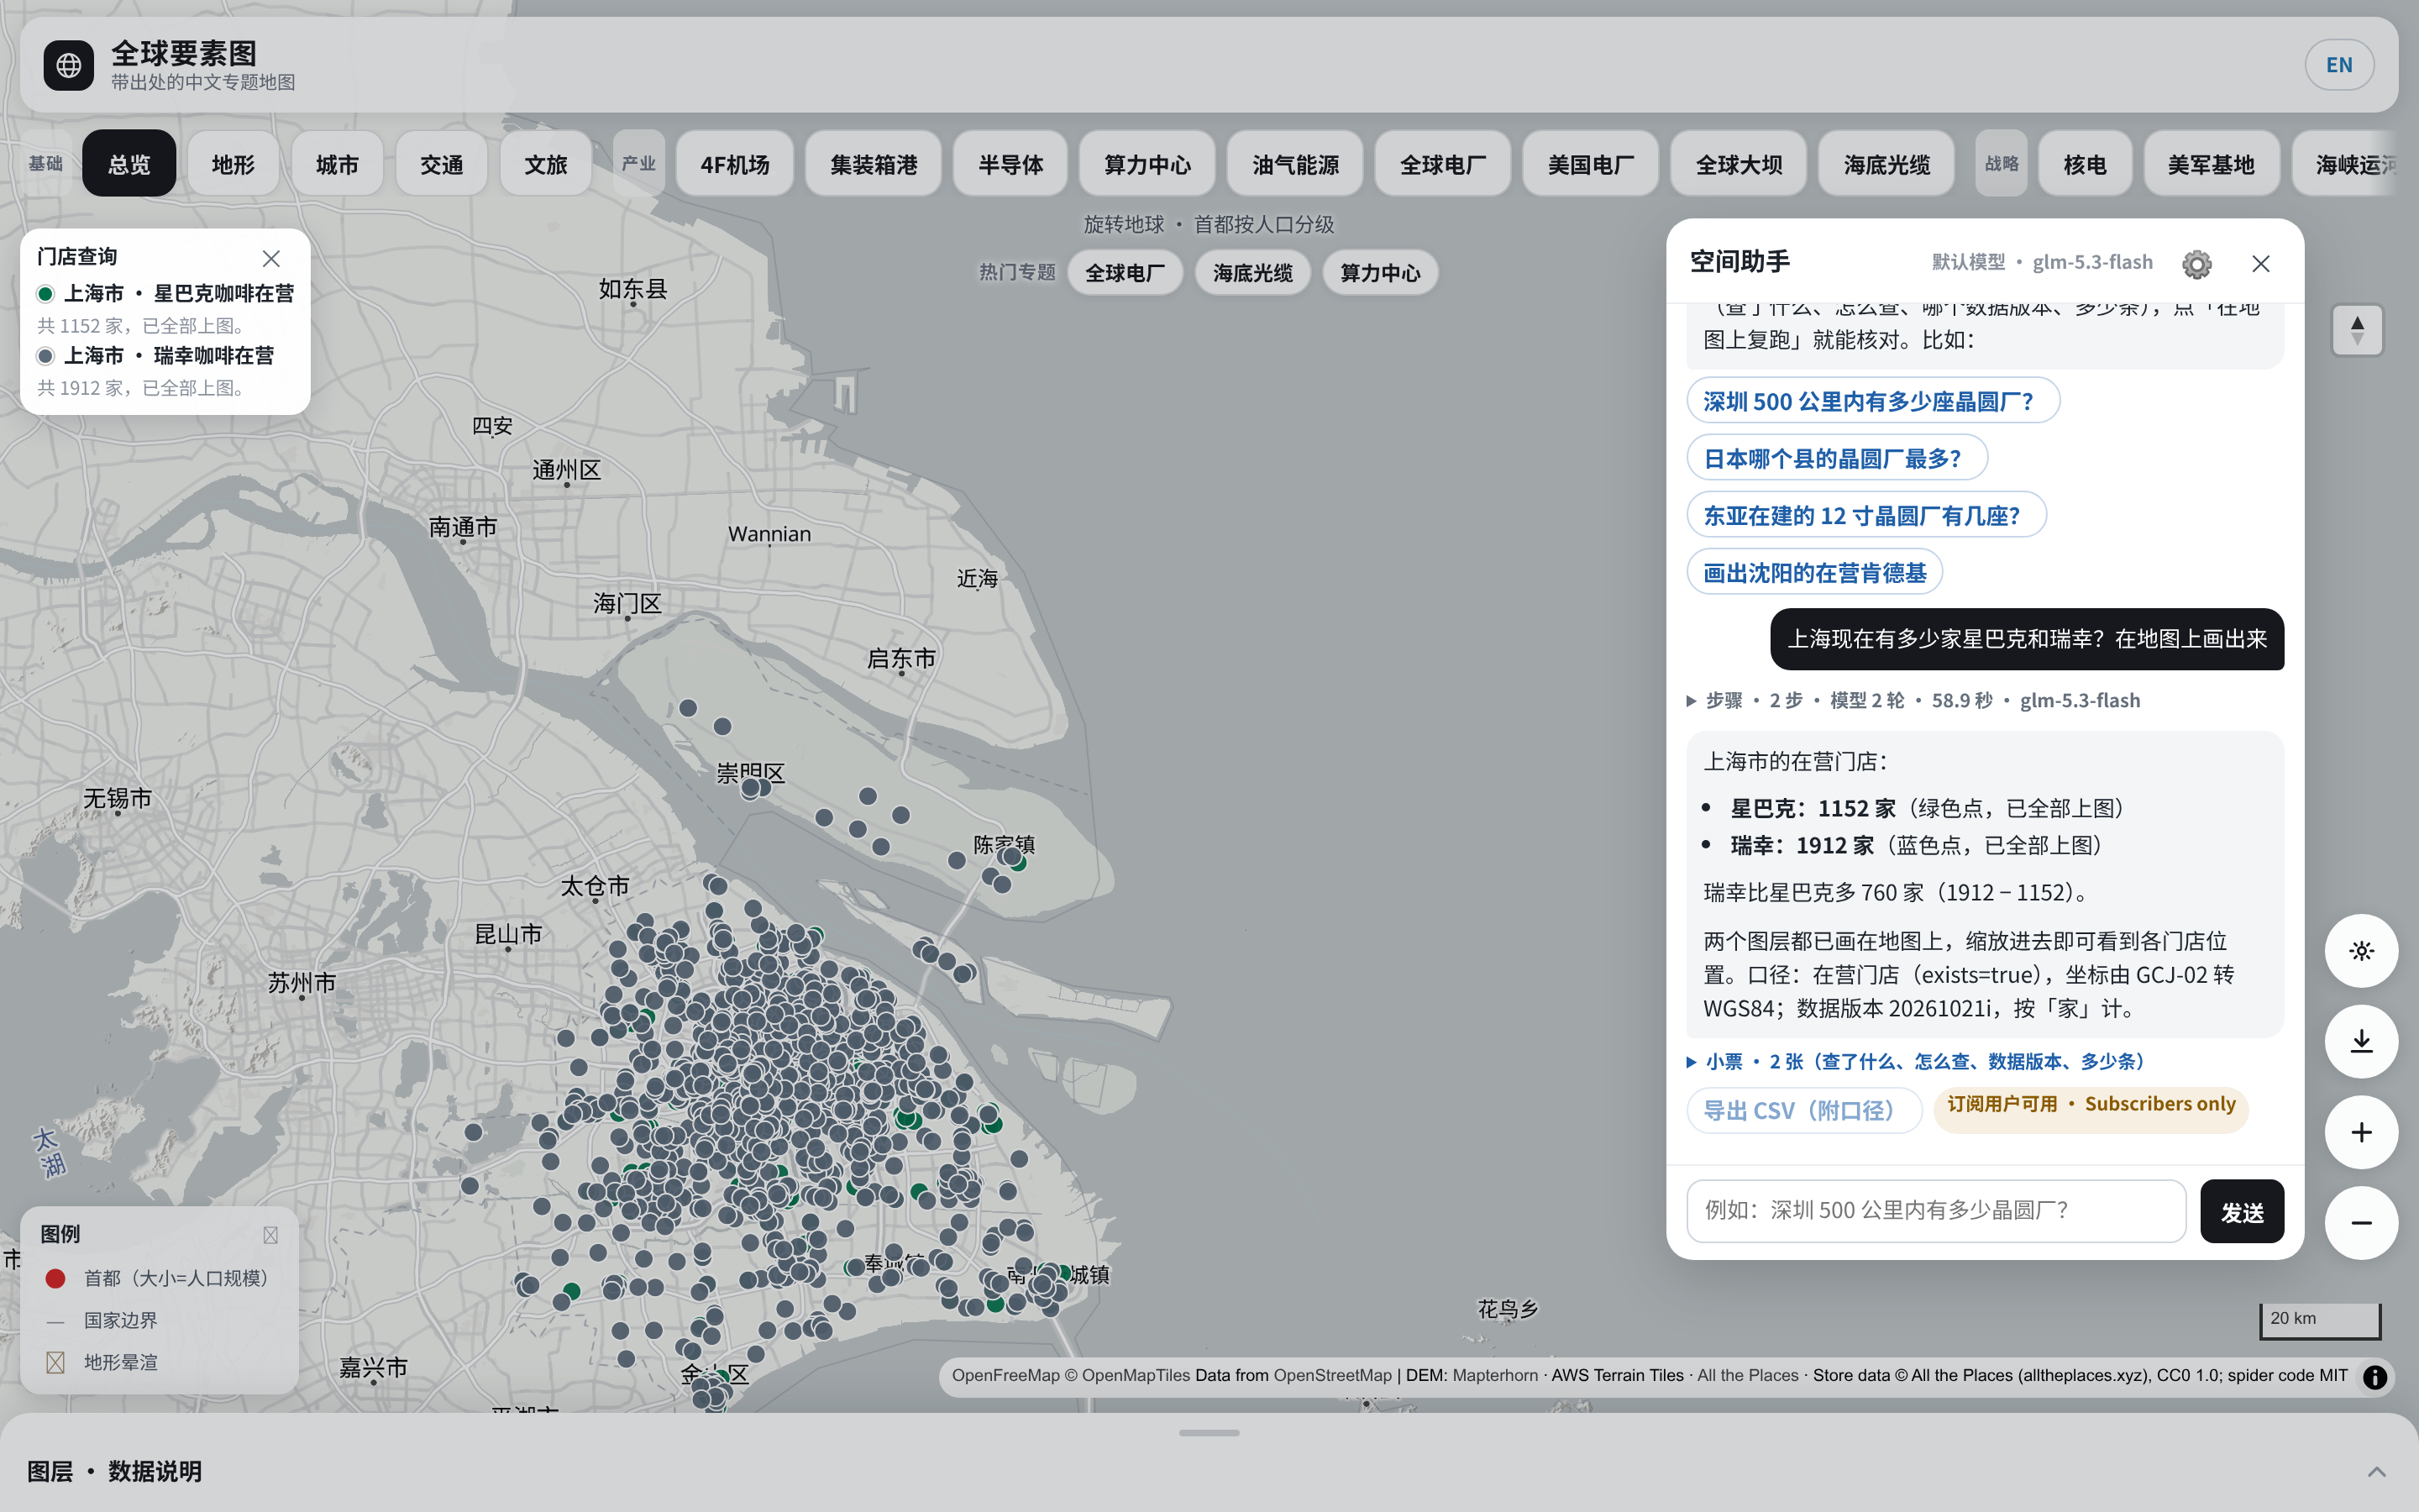Viewport: 2419px width, 1512px height.
Task: Expand the 步骤 2 步 details
Action: tap(1913, 700)
